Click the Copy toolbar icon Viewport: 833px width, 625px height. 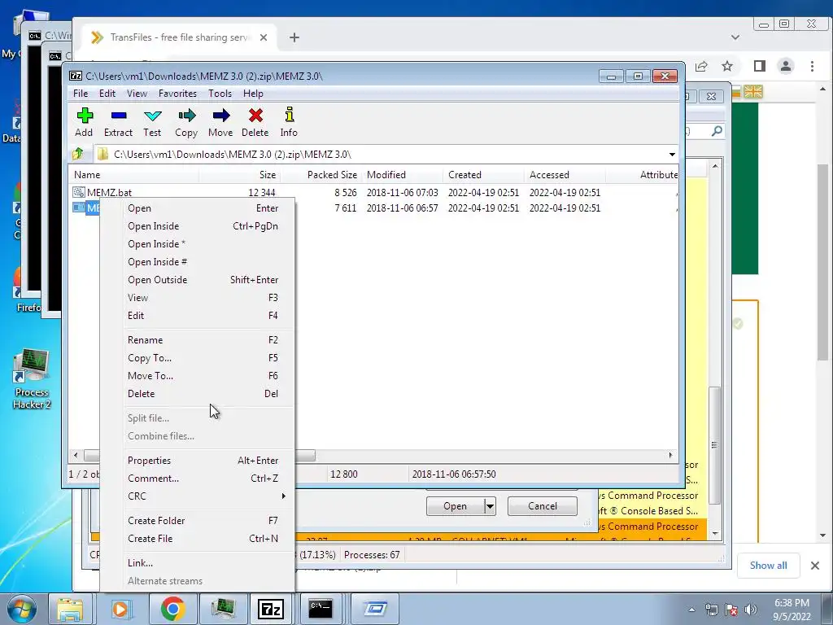click(186, 116)
